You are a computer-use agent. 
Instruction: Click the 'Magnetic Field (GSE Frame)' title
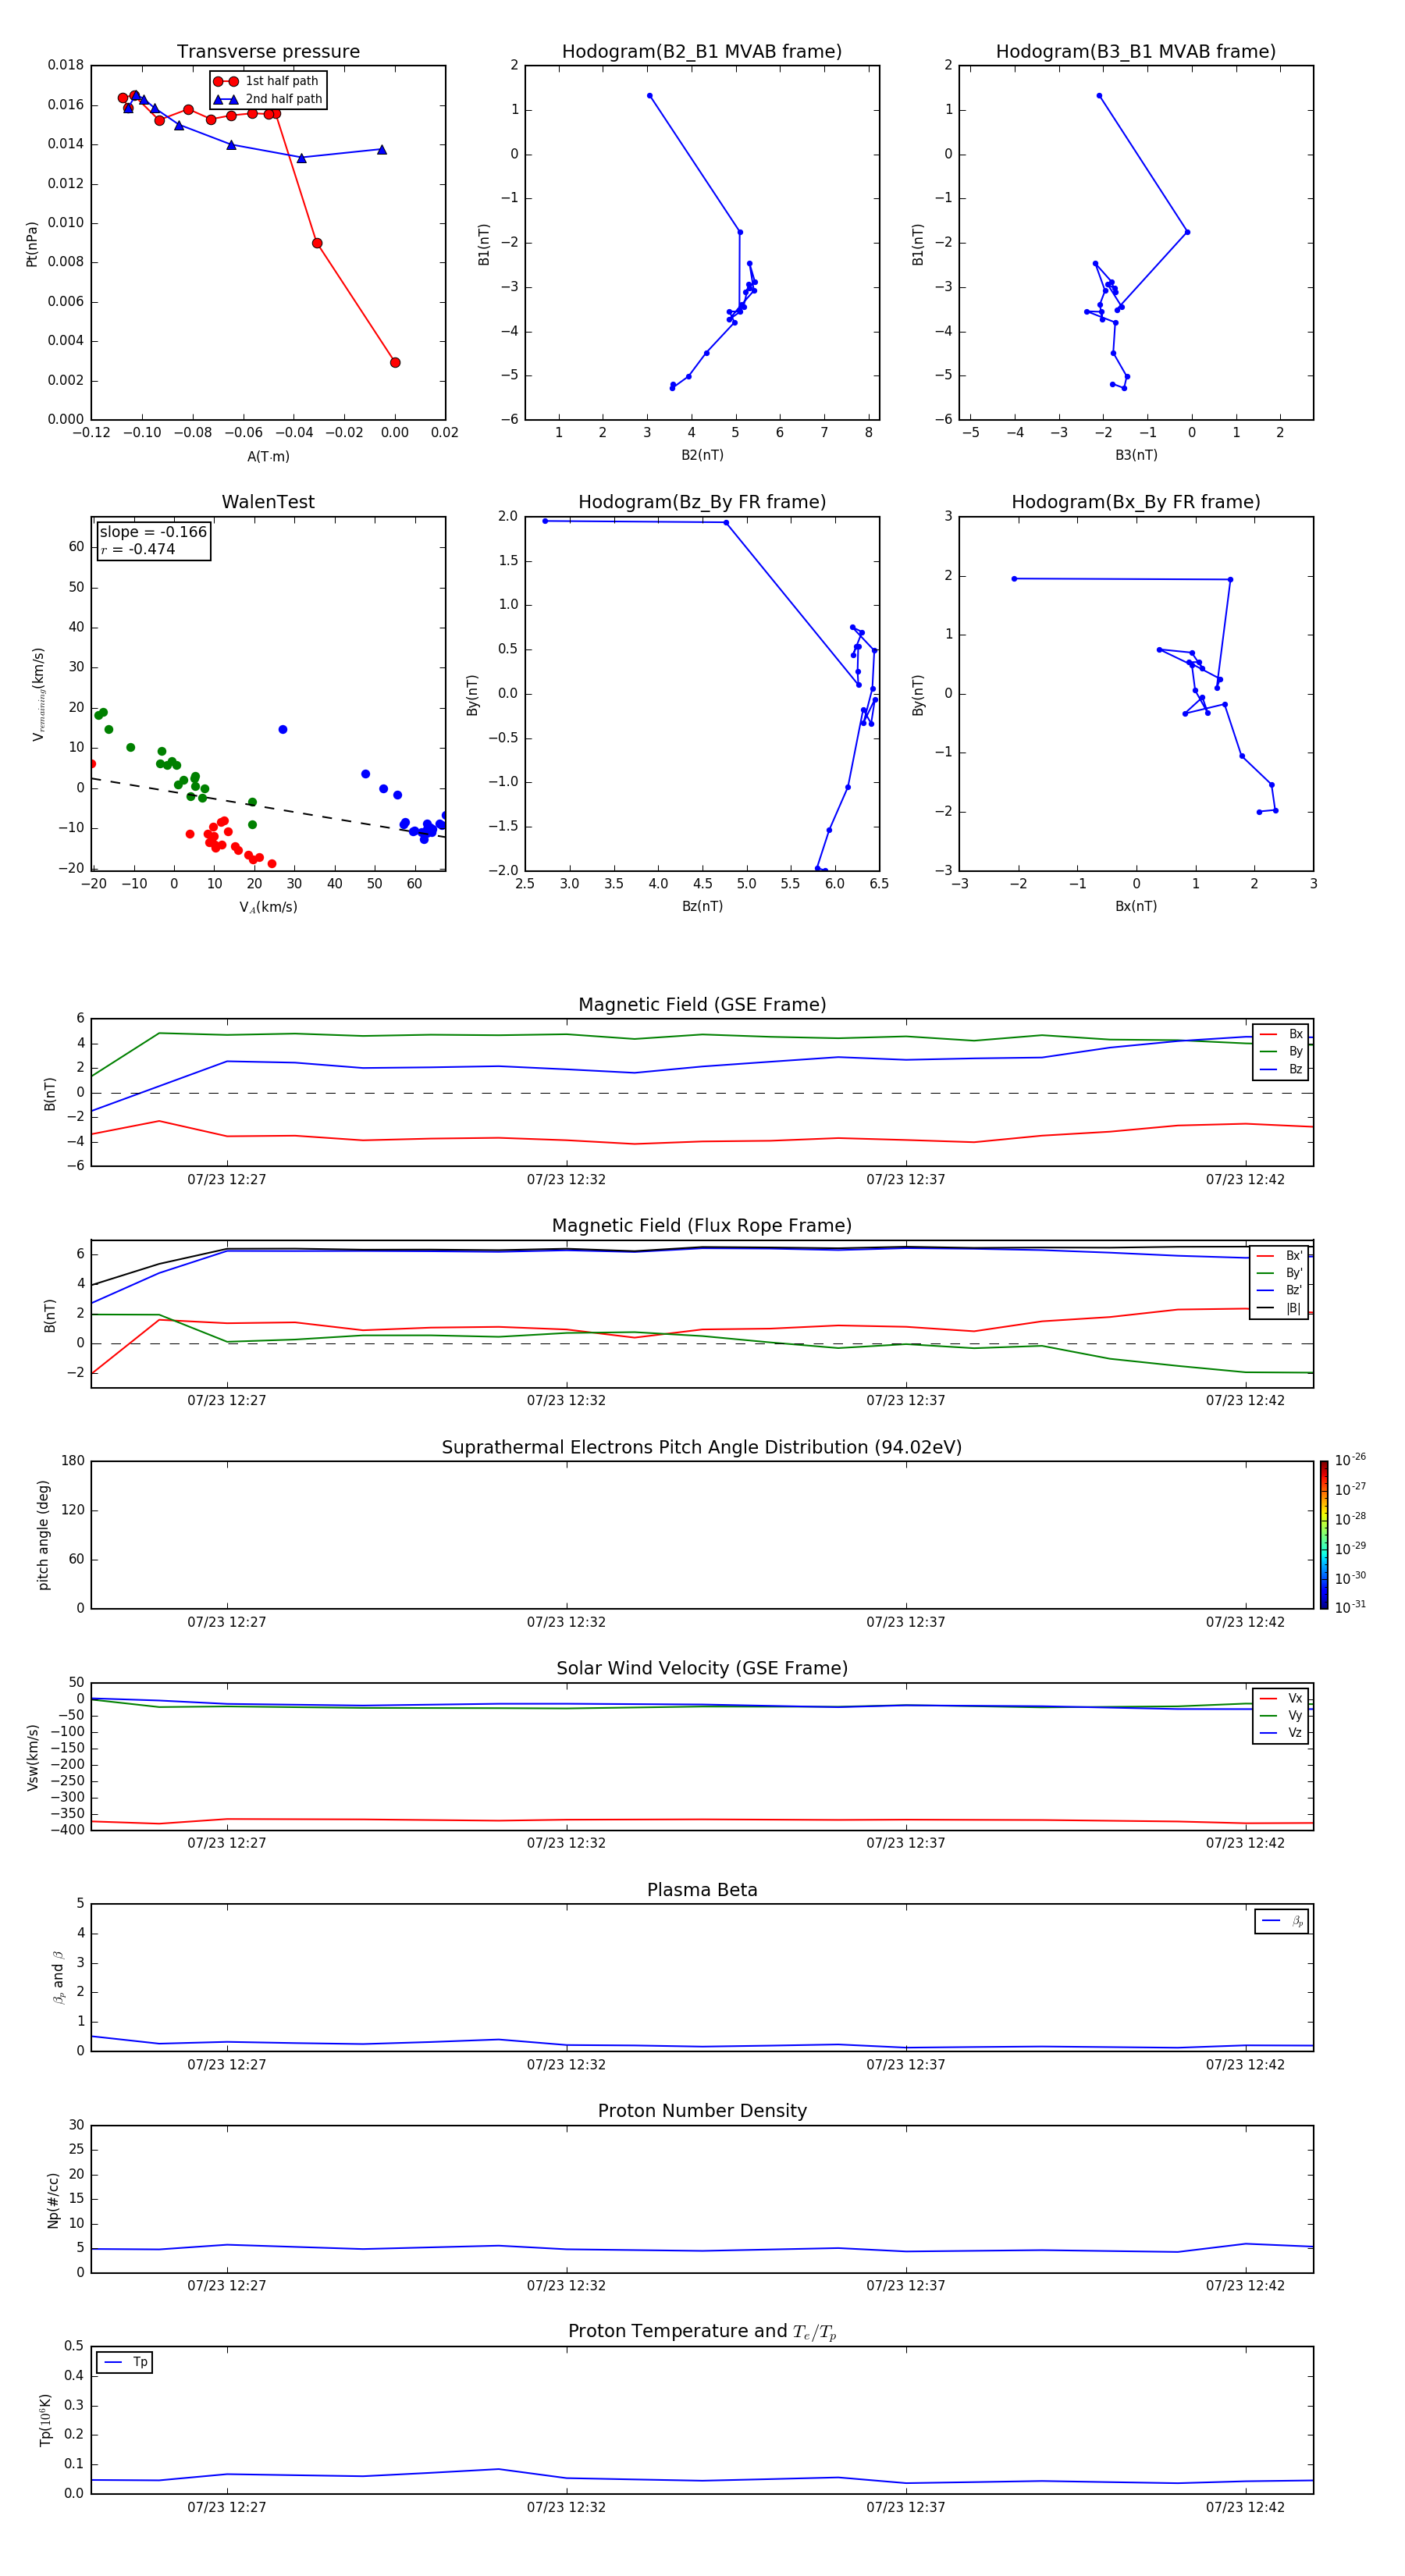702,1004
